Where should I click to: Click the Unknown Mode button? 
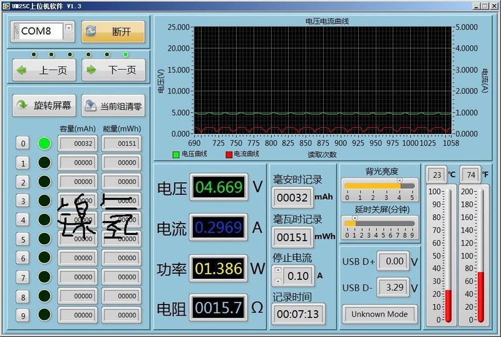[380, 314]
